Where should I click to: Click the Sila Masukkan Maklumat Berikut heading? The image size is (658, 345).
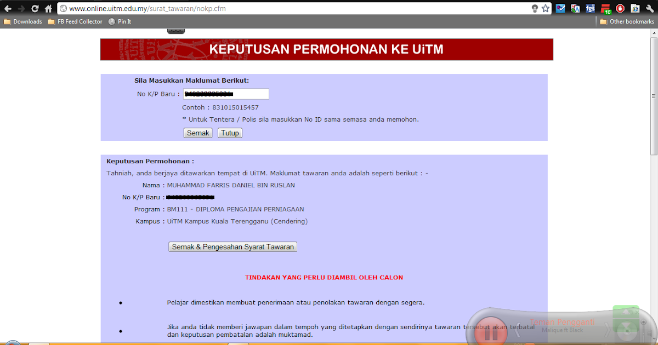(192, 81)
